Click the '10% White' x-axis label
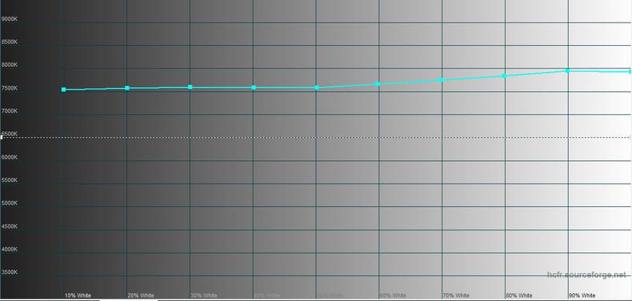The image size is (632, 301). coord(77,296)
